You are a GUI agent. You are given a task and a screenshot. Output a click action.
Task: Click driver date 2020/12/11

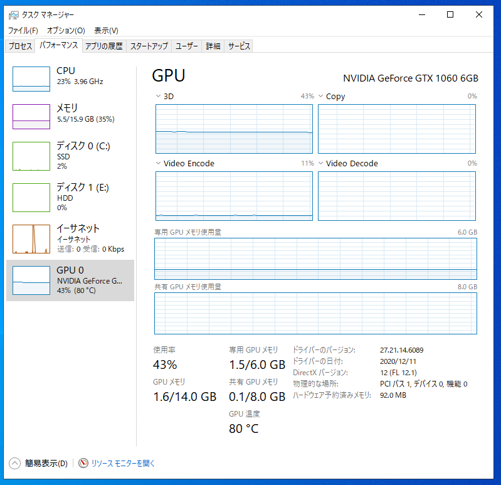tap(398, 361)
